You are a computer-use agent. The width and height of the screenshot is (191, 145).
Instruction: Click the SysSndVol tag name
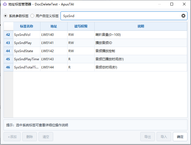tap(27, 35)
